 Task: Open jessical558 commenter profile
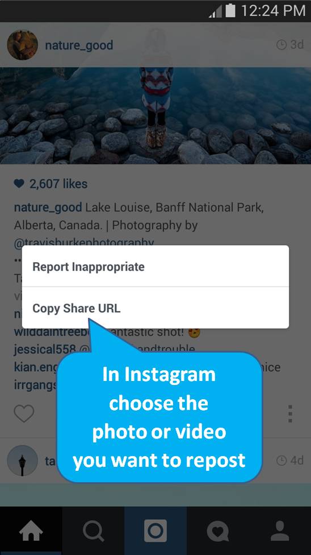click(45, 349)
